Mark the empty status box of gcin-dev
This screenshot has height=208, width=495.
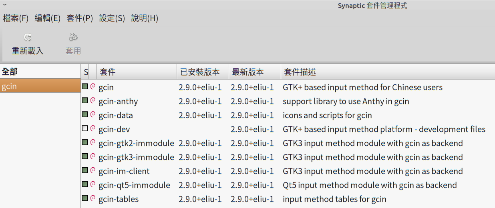pos(85,128)
